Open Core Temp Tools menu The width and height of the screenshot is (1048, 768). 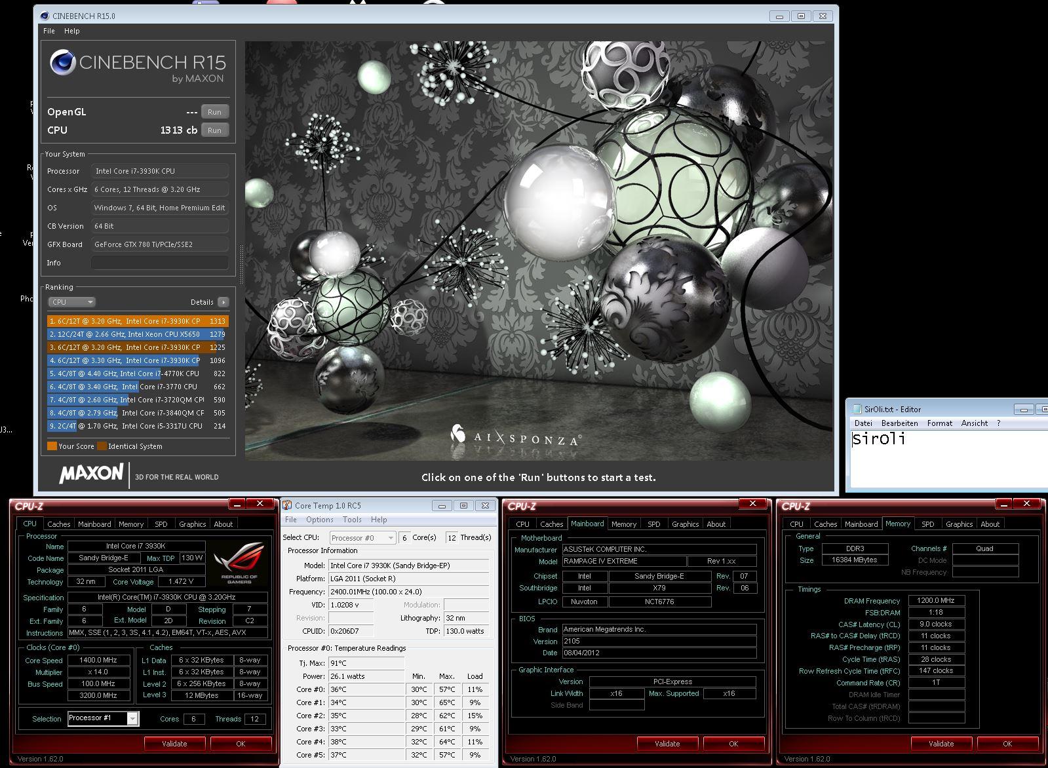(x=352, y=520)
